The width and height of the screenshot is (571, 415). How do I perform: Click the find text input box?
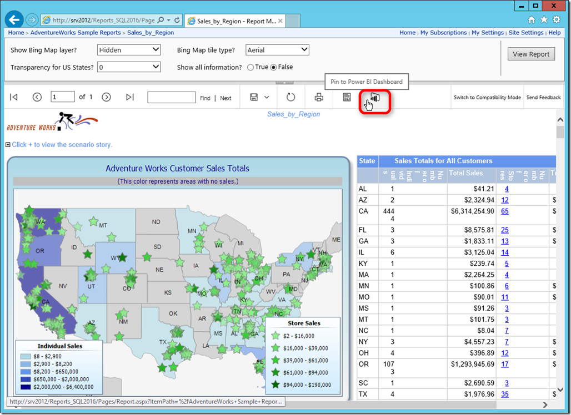[172, 97]
